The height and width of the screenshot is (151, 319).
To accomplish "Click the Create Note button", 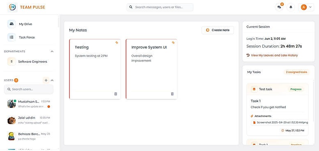I will [x=218, y=30].
